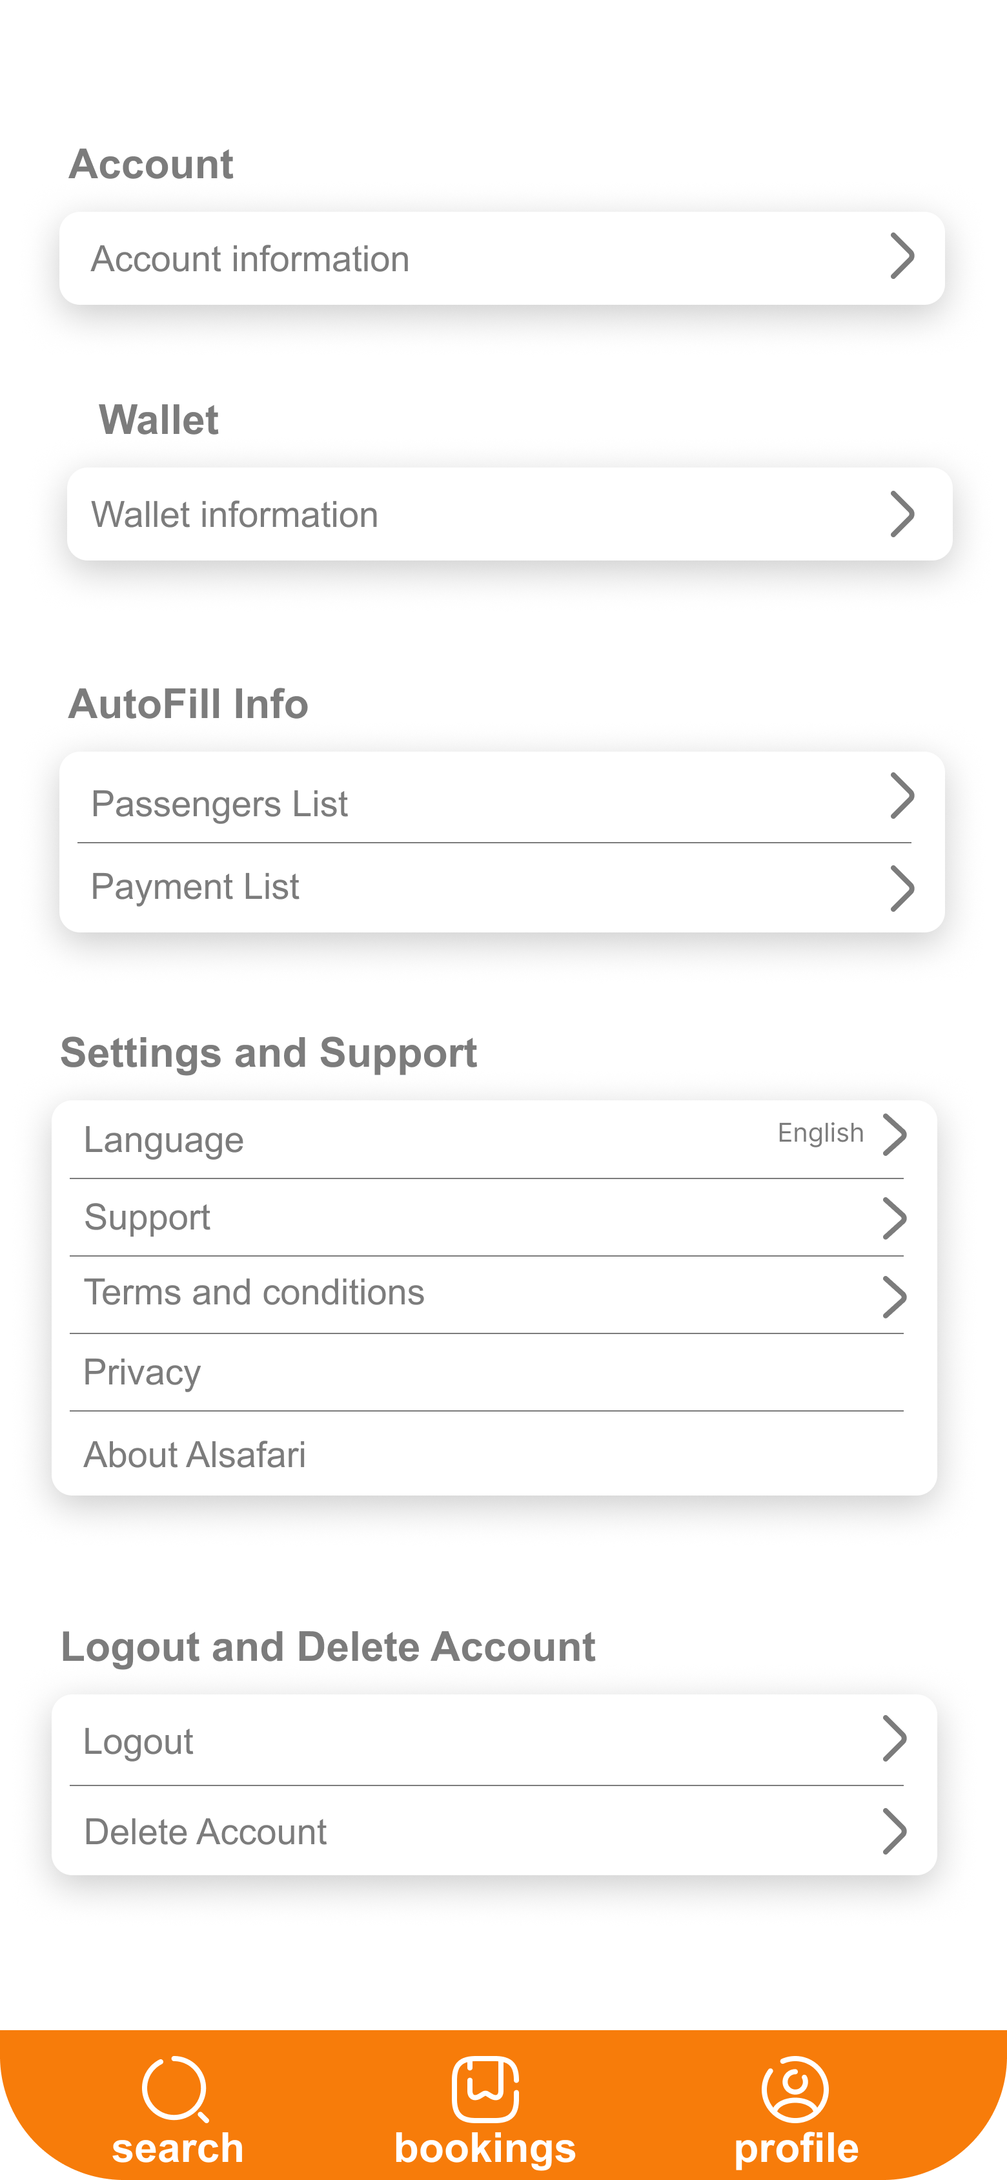
Task: Tap the profile person icon
Action: click(795, 2088)
